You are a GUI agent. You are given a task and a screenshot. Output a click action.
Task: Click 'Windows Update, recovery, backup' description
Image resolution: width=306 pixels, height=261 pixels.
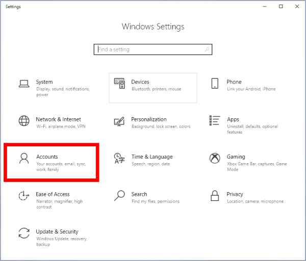[62, 242]
